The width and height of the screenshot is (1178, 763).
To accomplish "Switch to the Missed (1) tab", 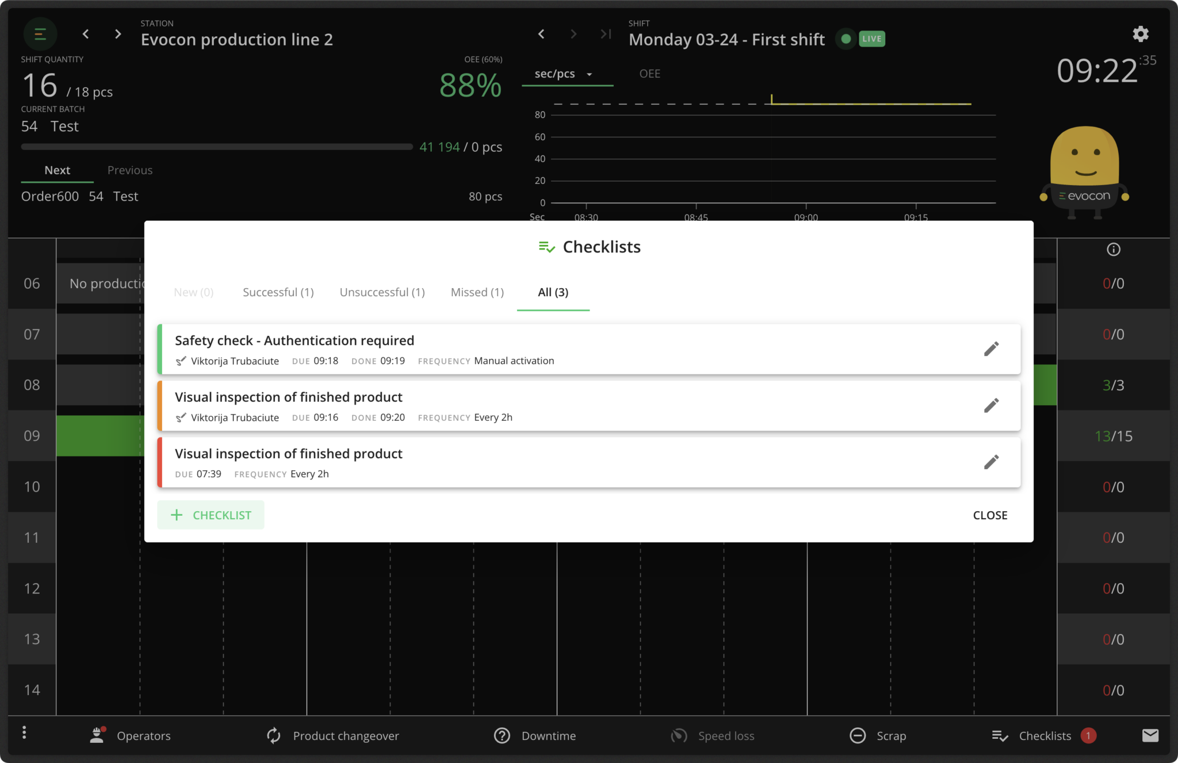I will (x=477, y=293).
